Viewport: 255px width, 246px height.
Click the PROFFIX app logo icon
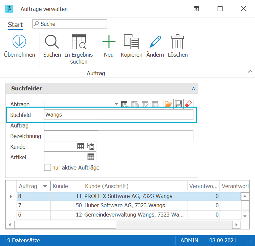click(9, 9)
